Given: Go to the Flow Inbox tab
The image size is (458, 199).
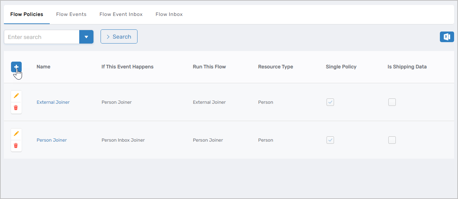Looking at the screenshot, I should (169, 15).
